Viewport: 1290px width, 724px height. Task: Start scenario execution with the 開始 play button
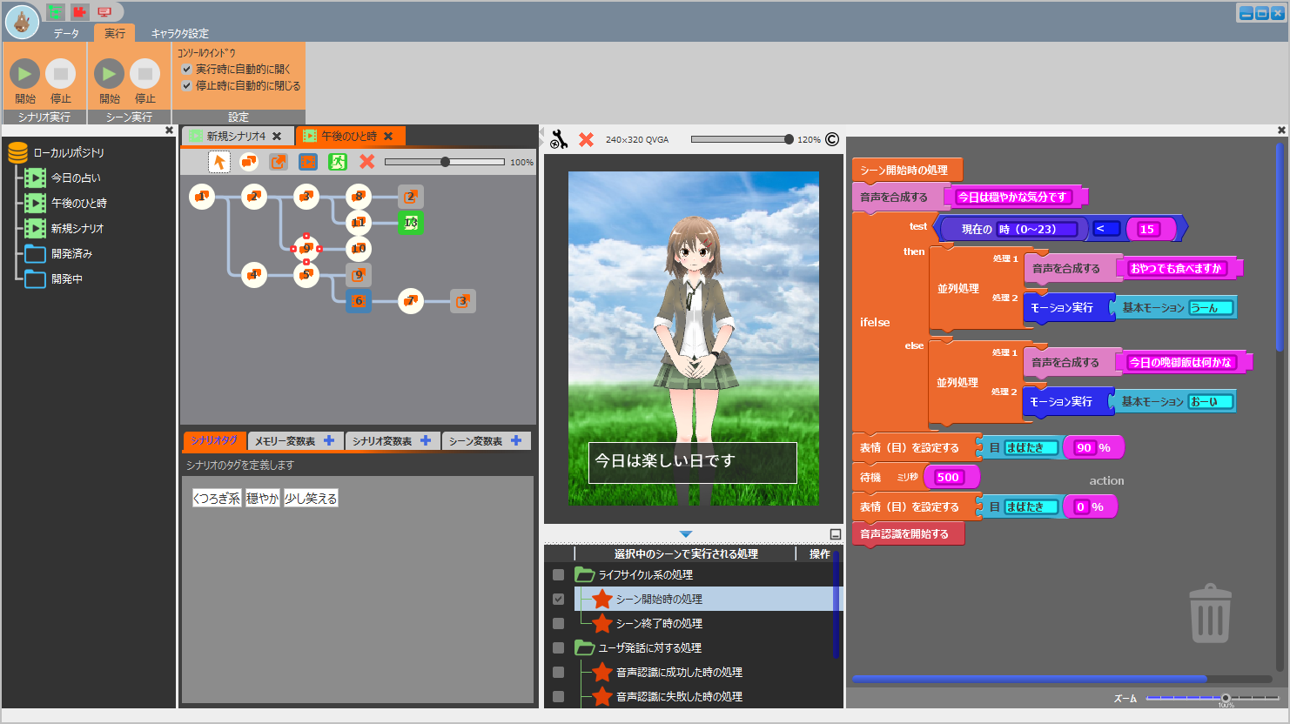click(24, 74)
